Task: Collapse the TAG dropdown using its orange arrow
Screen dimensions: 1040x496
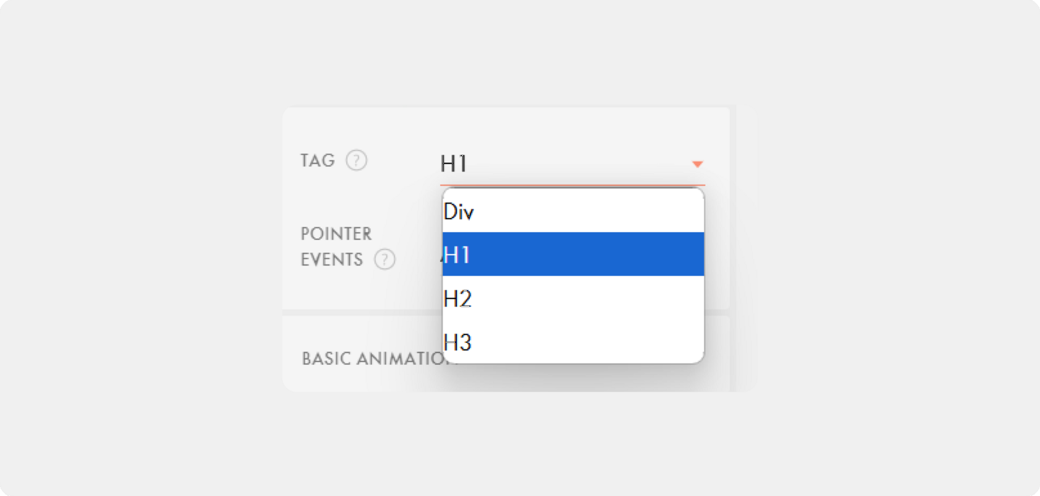Action: (x=698, y=164)
